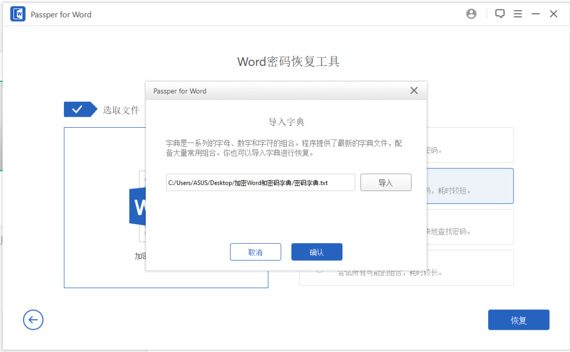Click the 导入字典 dialog heading
This screenshot has height=352, width=570.
tap(286, 122)
